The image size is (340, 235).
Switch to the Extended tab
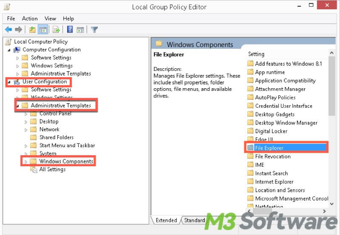pos(166,220)
